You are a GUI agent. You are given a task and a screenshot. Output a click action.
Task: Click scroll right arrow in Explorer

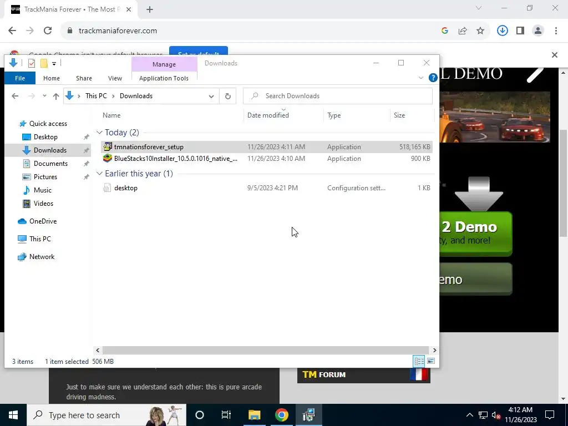click(434, 351)
